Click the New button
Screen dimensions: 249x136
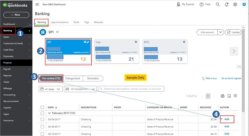point(16,15)
